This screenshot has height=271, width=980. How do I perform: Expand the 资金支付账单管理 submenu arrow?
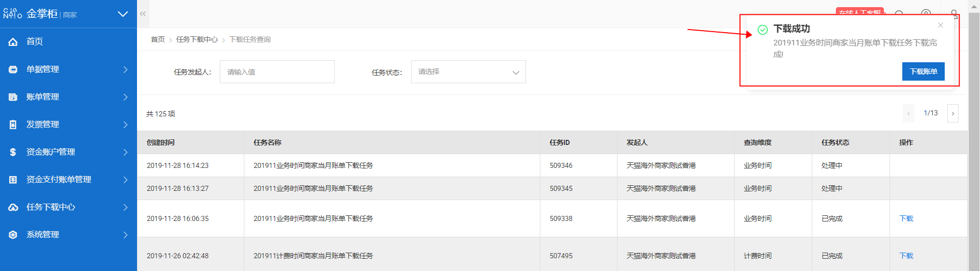coord(126,180)
